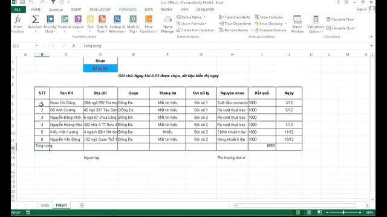Open the Error Checking dropdown arrow
Screen dimensions: 387x217
285,24
